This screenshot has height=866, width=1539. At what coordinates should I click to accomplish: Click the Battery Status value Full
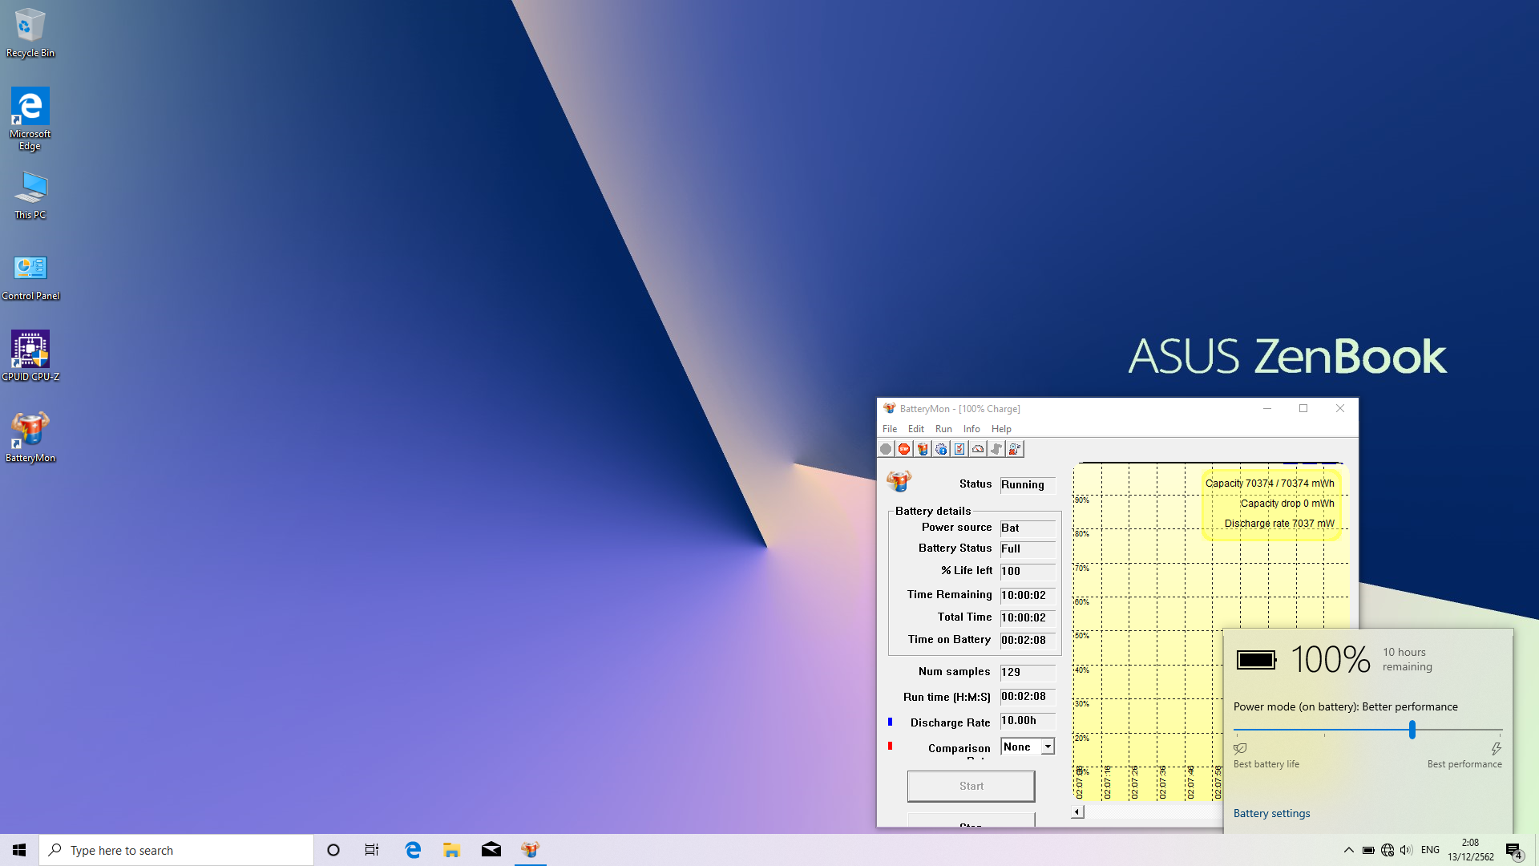coord(1028,548)
